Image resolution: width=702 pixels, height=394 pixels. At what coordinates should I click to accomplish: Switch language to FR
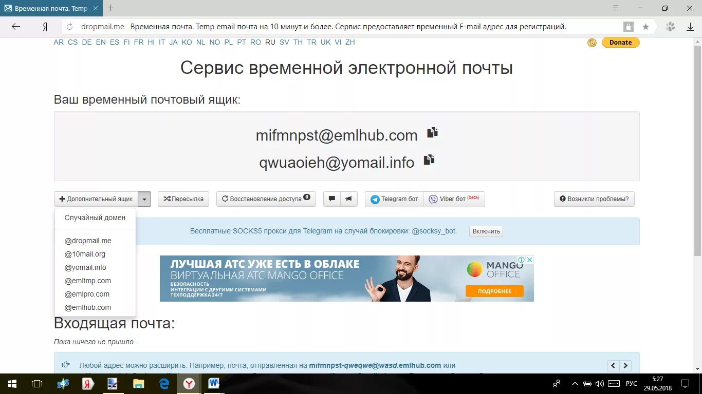139,42
